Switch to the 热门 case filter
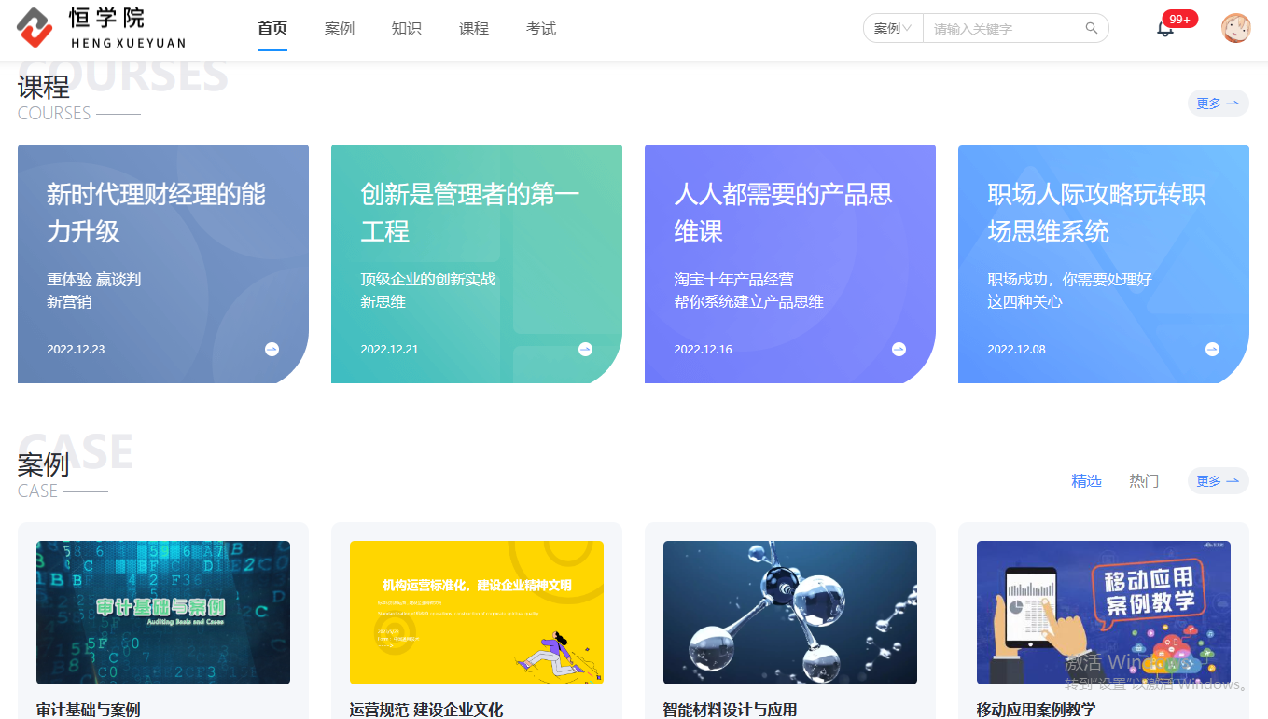 pyautogui.click(x=1144, y=481)
